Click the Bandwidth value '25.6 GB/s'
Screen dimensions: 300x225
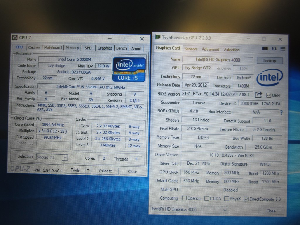click(263, 147)
